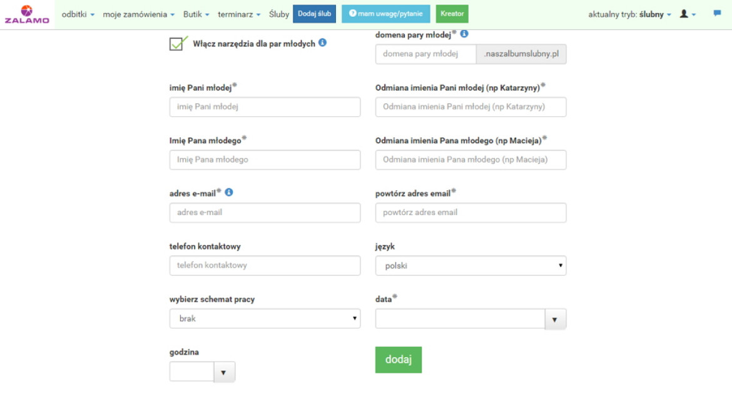This screenshot has height=409, width=732.
Task: Open the data picker arrow
Action: coord(555,320)
